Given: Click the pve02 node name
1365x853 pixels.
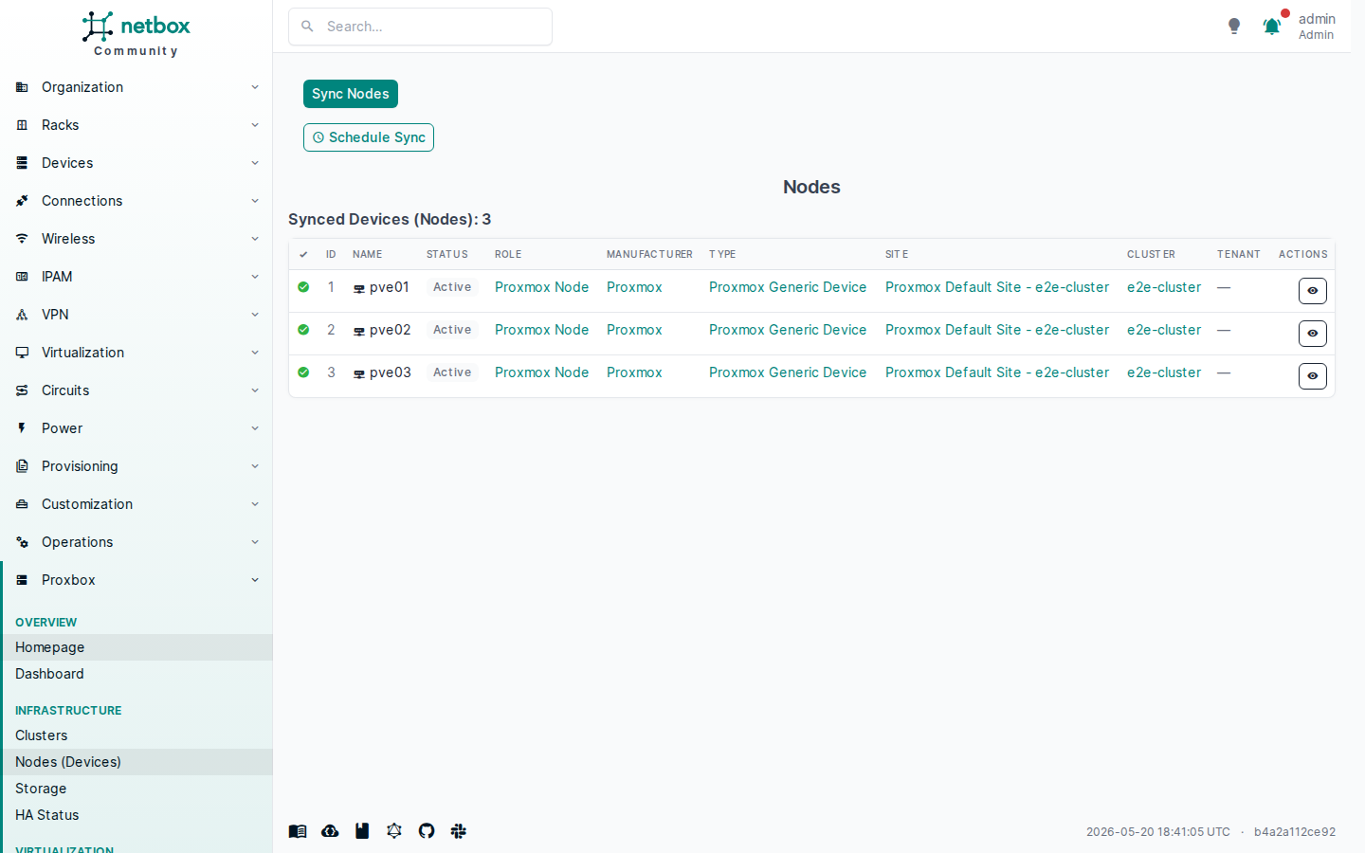Looking at the screenshot, I should pos(390,330).
